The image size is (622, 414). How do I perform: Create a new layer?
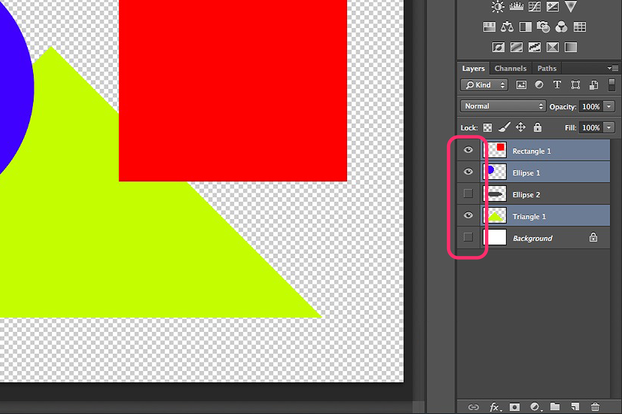[575, 407]
